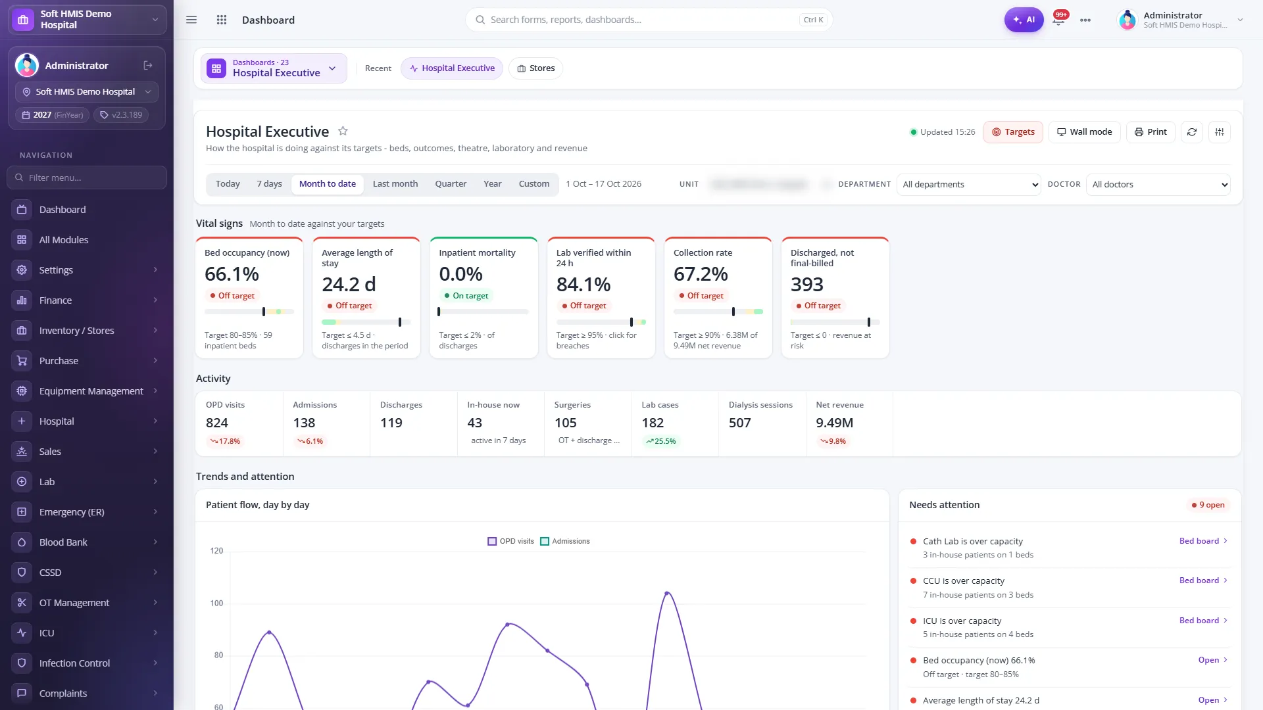This screenshot has width=1263, height=710.
Task: Toggle OPD visits series in chart legend
Action: tap(510, 541)
